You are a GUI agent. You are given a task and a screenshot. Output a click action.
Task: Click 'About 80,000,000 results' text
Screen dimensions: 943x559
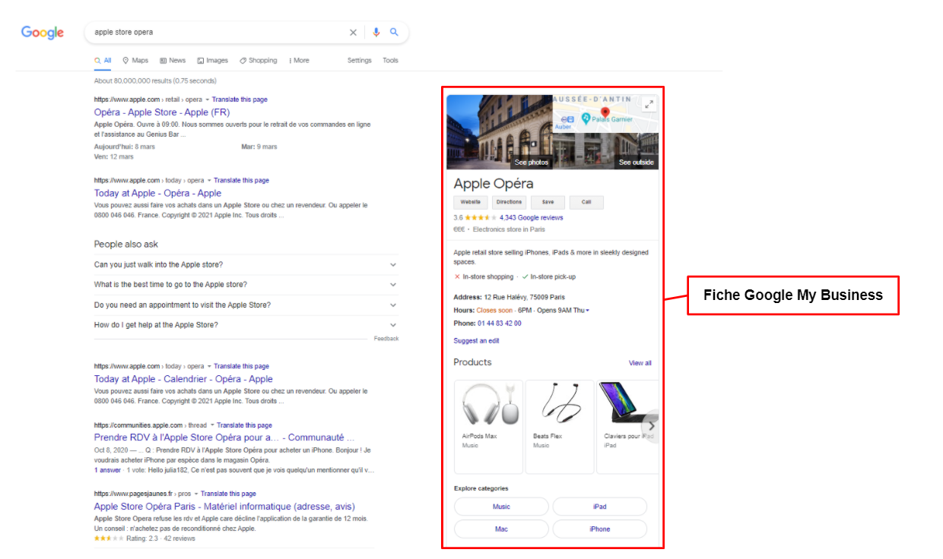click(x=155, y=81)
